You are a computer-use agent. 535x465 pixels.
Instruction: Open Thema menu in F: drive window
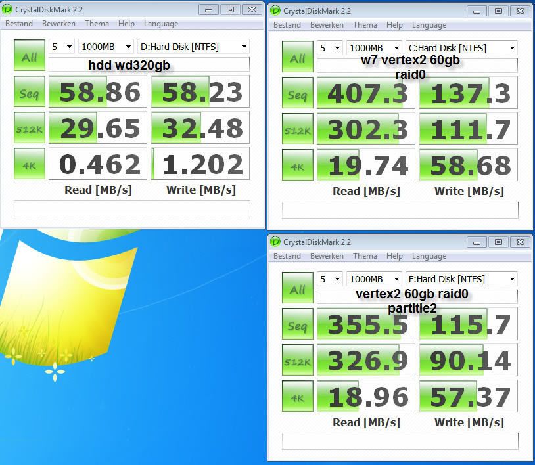click(365, 256)
